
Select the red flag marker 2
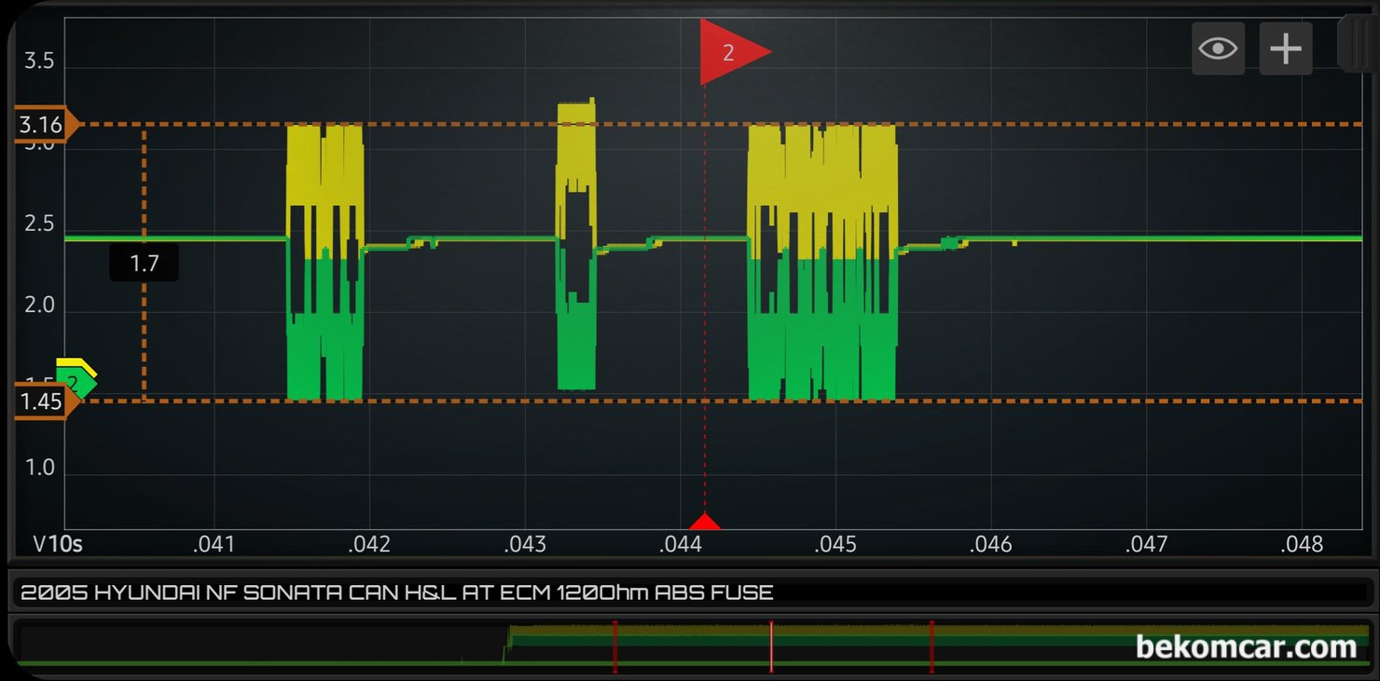point(734,51)
